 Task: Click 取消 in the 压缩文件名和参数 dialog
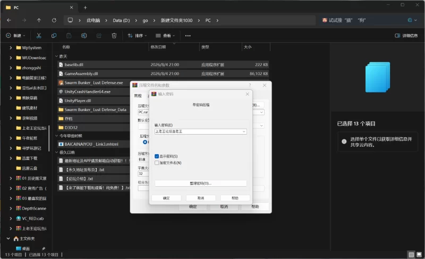click(224, 207)
